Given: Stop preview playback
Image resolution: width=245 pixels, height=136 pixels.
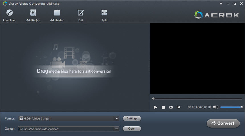Looking at the screenshot, I should pyautogui.click(x=163, y=107).
